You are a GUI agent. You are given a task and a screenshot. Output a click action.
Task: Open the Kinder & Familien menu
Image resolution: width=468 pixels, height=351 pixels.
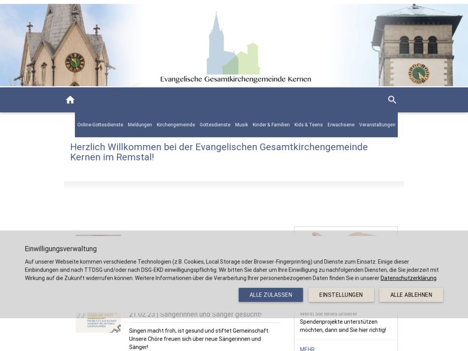(271, 125)
